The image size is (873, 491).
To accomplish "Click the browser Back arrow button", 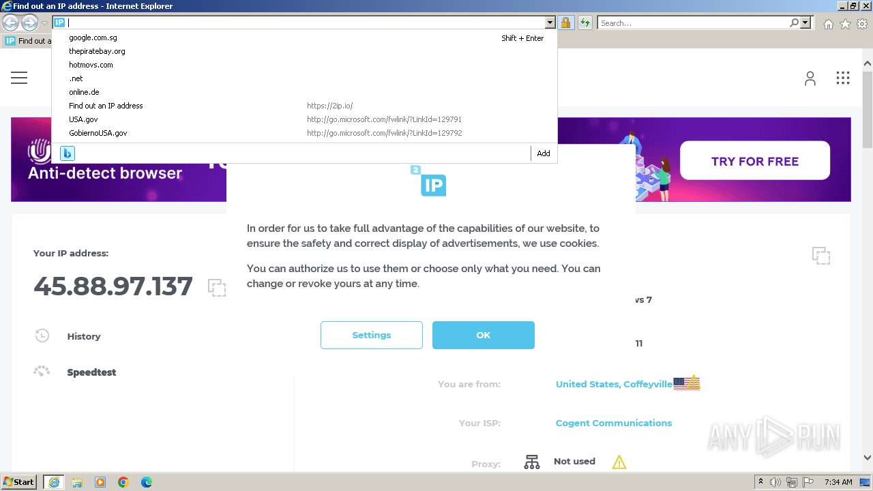I will point(10,23).
